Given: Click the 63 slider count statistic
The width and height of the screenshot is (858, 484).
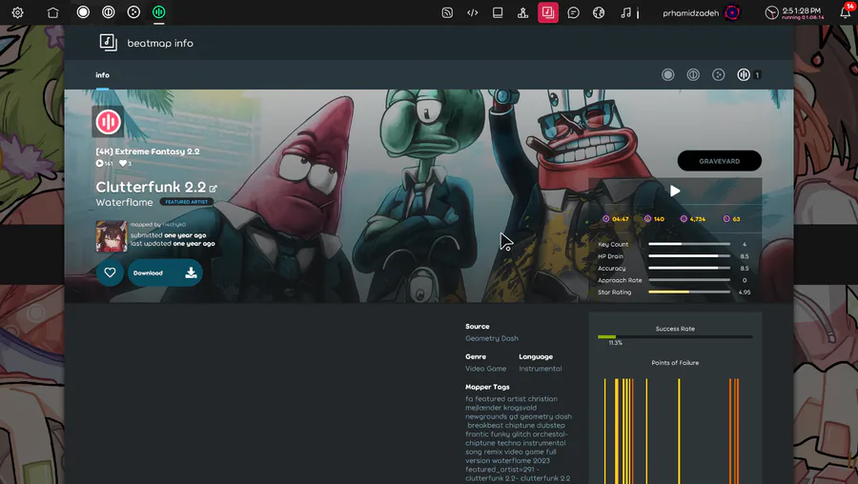Looking at the screenshot, I should point(731,219).
